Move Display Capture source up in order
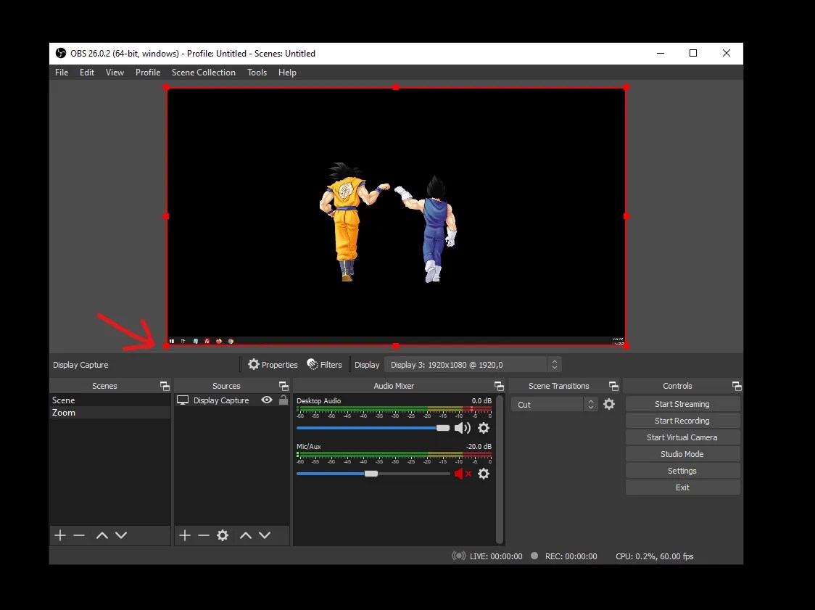The image size is (815, 610). tap(246, 535)
